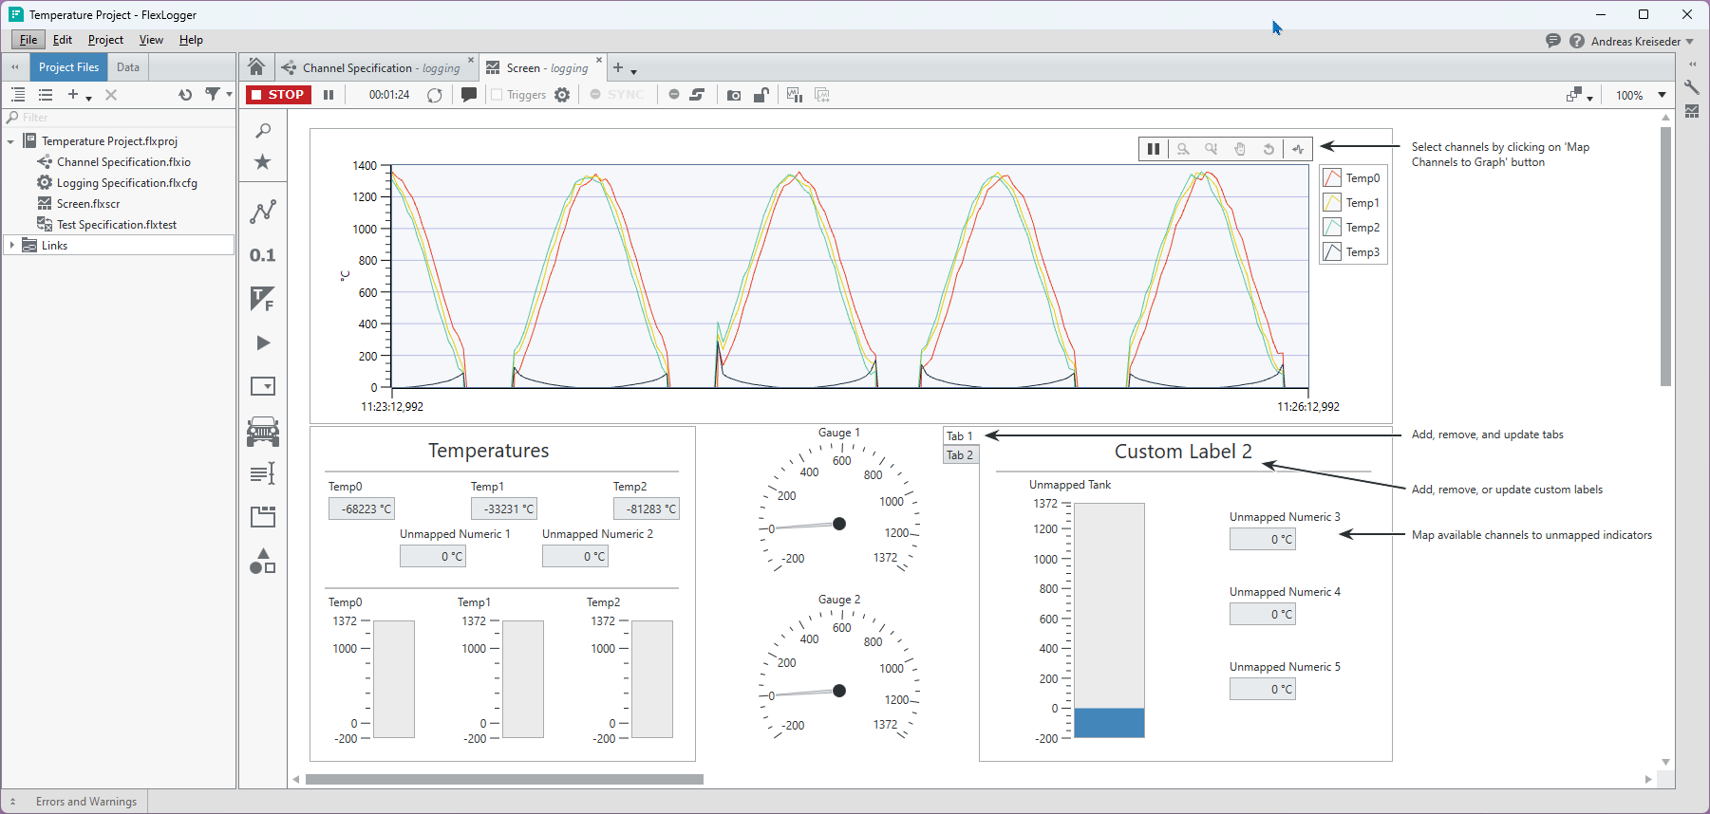Open the Project Files tab
The width and height of the screenshot is (1710, 814).
pyautogui.click(x=68, y=67)
